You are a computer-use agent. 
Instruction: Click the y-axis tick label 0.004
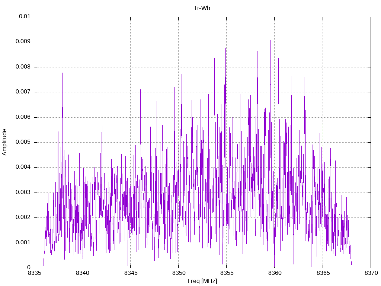tap(23, 167)
